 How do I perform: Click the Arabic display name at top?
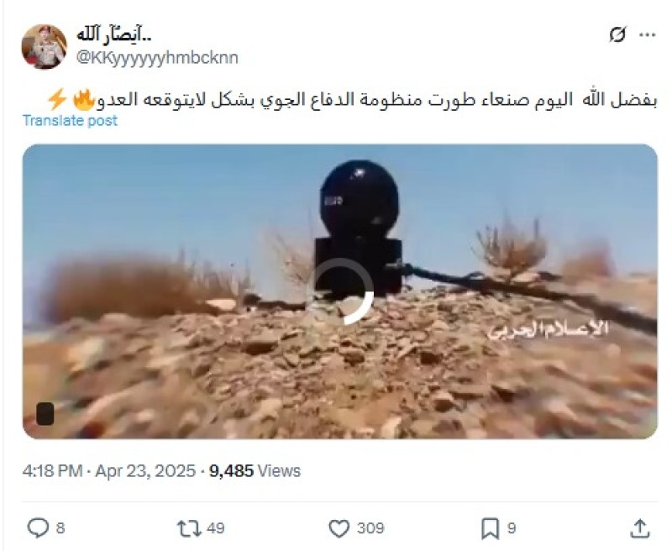pos(114,34)
